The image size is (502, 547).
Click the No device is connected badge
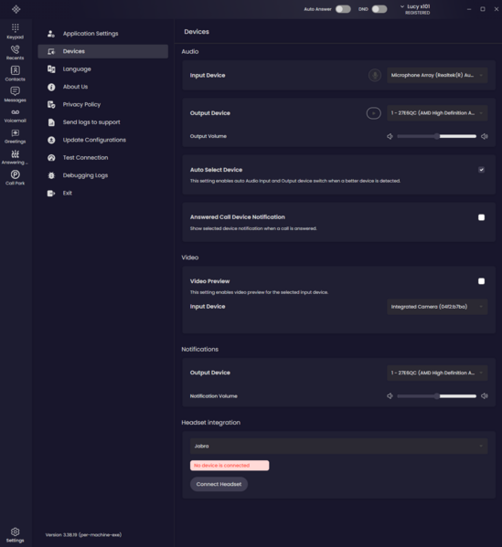[x=230, y=466]
